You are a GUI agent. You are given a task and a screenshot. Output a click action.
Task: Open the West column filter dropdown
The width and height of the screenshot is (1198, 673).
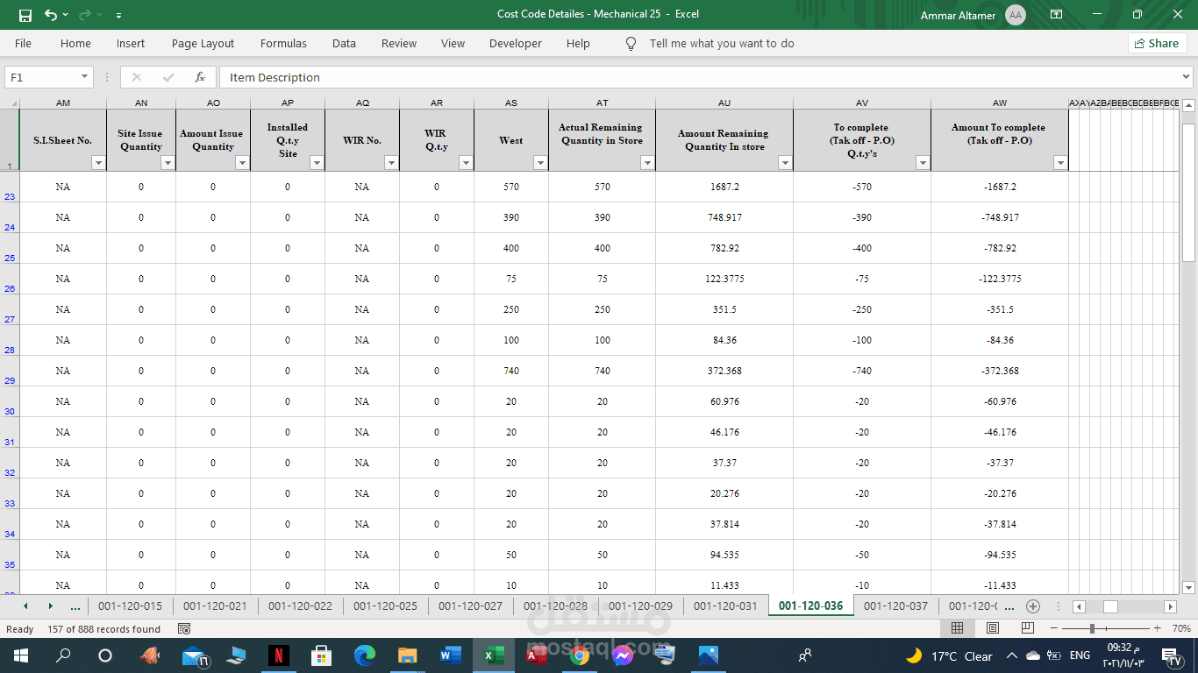point(540,163)
